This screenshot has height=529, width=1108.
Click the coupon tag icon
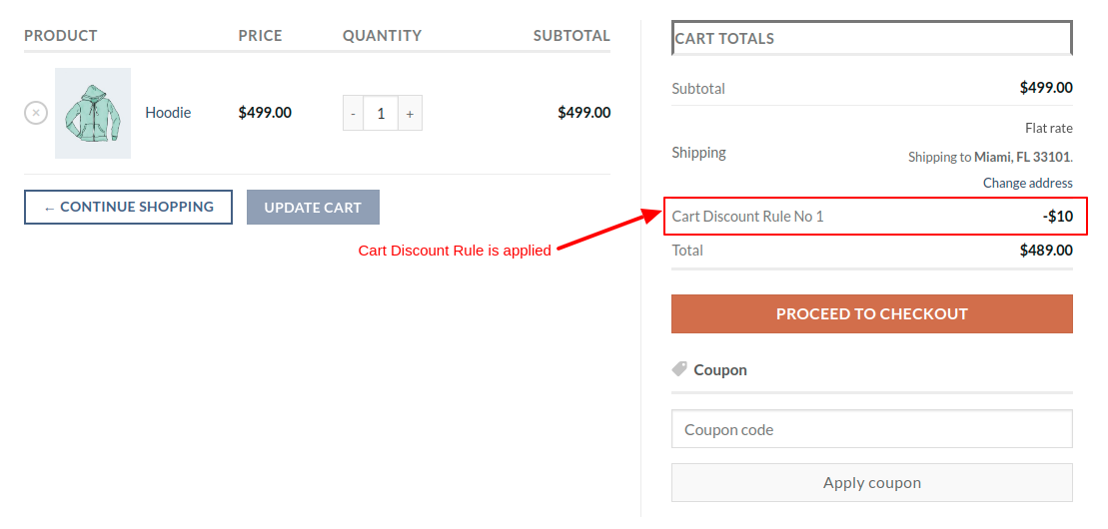click(x=679, y=369)
